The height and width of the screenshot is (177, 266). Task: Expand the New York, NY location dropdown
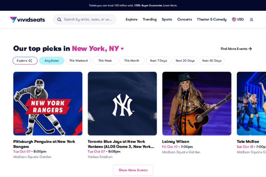click(122, 49)
